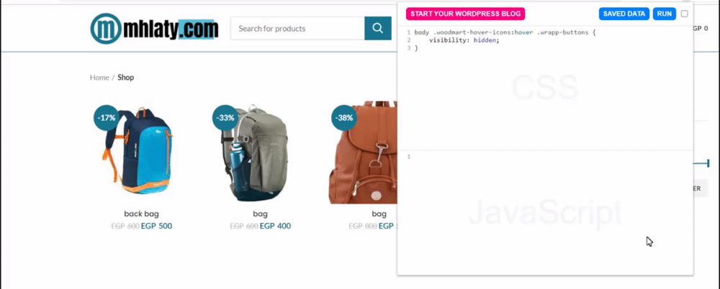Click the Shop breadcrumb item
The height and width of the screenshot is (289, 720).
point(126,78)
